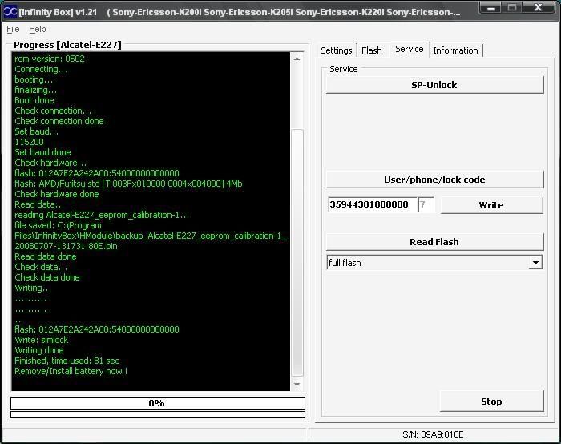
Task: Click the log line 'finalizing...'
Action: coord(35,90)
